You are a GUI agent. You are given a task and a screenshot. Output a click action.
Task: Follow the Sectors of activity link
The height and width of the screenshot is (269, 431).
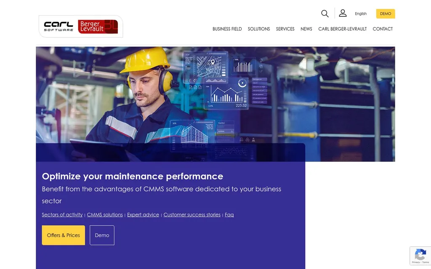tap(62, 215)
